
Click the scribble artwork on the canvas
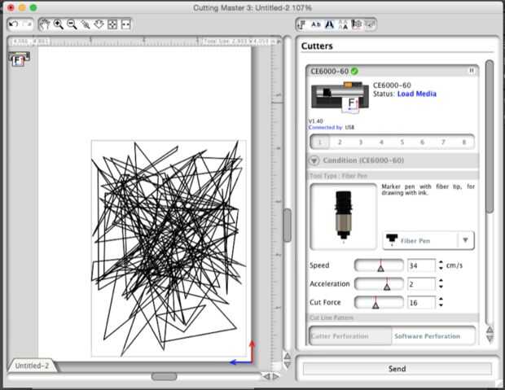coord(169,248)
